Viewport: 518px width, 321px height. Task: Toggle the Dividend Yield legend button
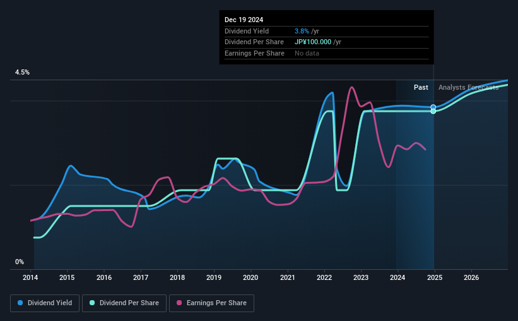[45, 303]
